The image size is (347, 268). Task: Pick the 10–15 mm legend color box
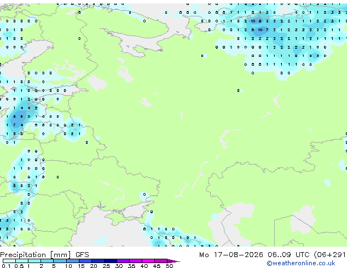click(x=73, y=261)
